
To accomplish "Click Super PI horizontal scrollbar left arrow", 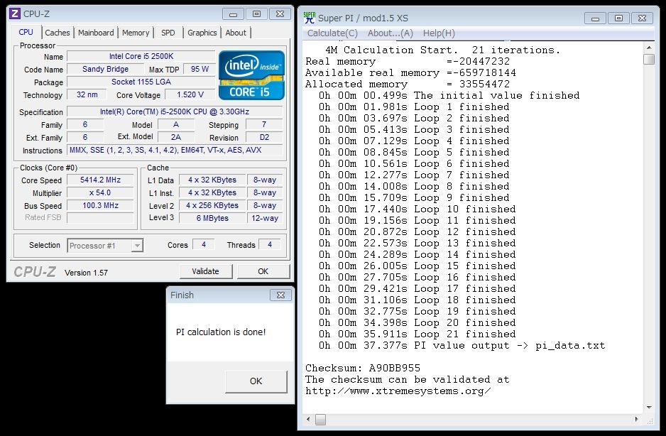I will tap(308, 420).
